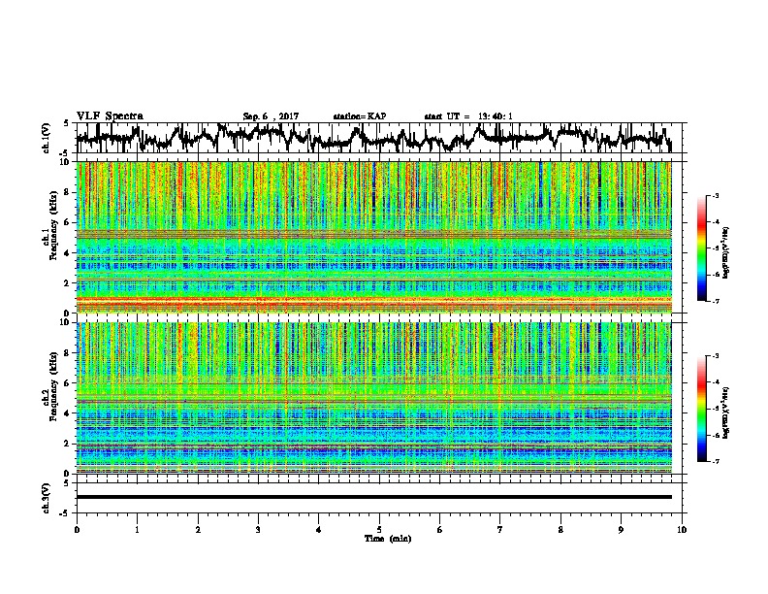Click the red band near 1 kHz in ch.1
Image resolution: width=768 pixels, height=594 pixels.
(373, 299)
